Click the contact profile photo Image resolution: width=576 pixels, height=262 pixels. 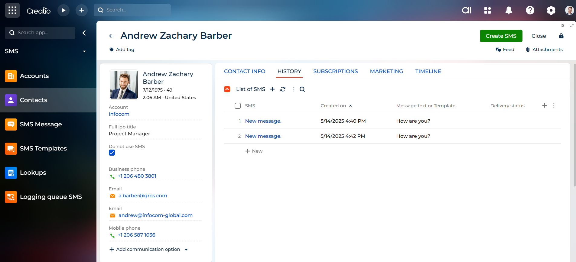124,85
